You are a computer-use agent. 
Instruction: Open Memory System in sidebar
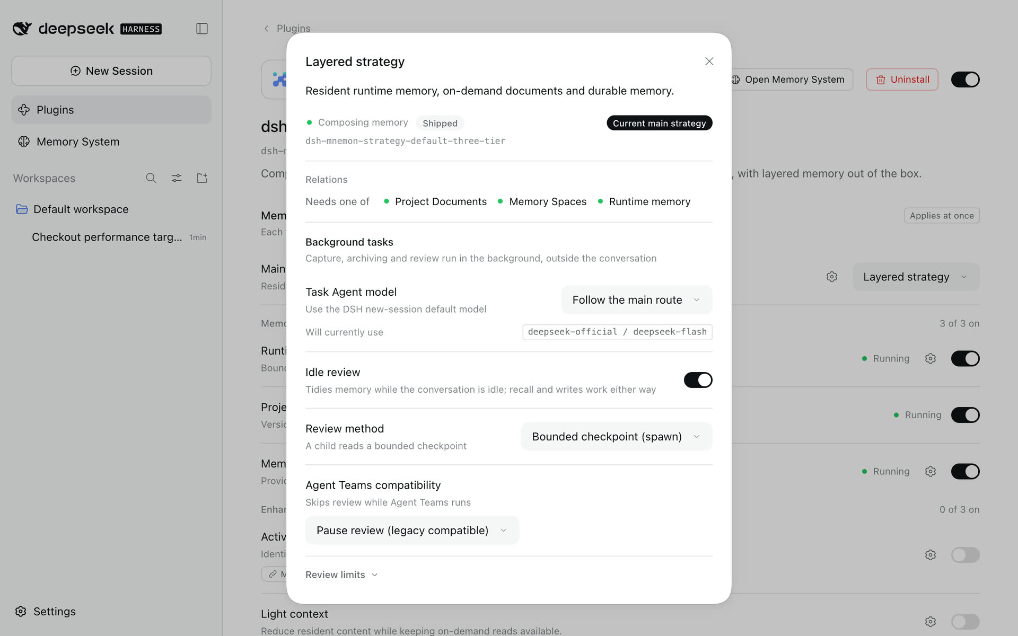(111, 142)
